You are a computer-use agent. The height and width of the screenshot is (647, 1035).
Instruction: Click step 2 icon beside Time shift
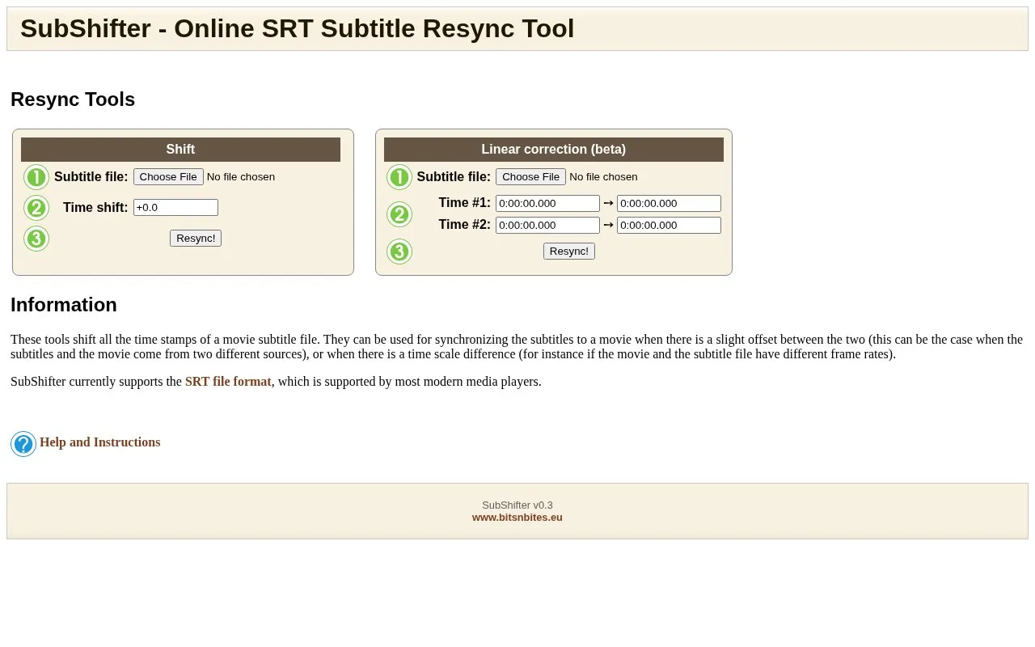coord(36,208)
